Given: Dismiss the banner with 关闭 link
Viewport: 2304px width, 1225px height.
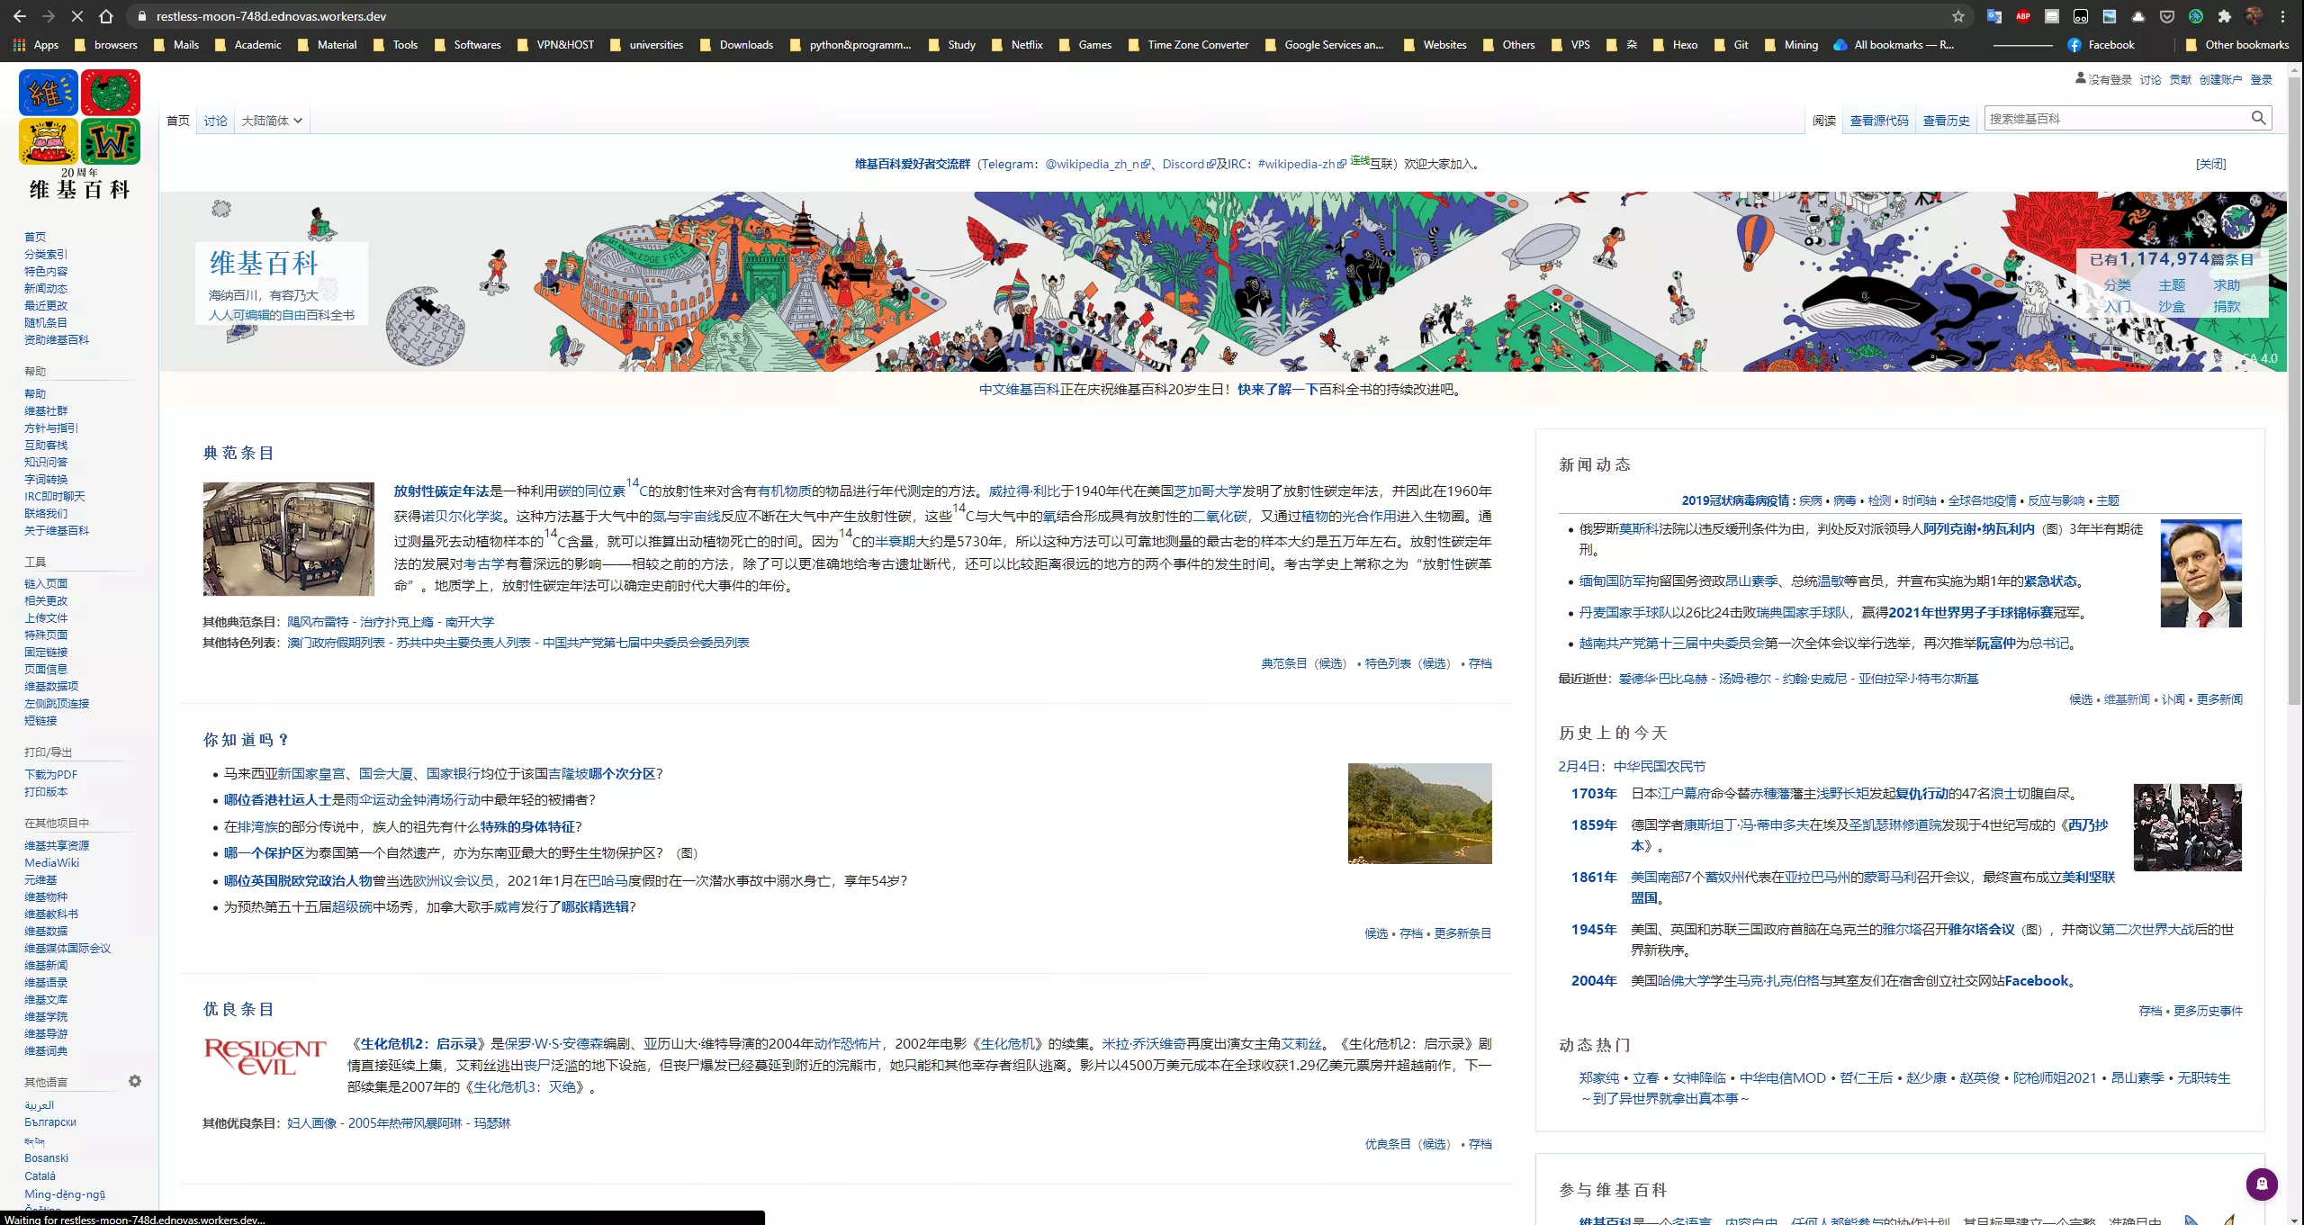Looking at the screenshot, I should click(2210, 164).
